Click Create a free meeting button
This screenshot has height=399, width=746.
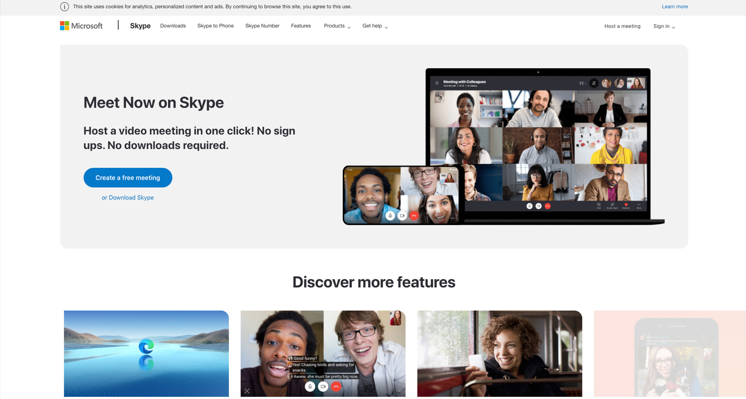tap(128, 178)
